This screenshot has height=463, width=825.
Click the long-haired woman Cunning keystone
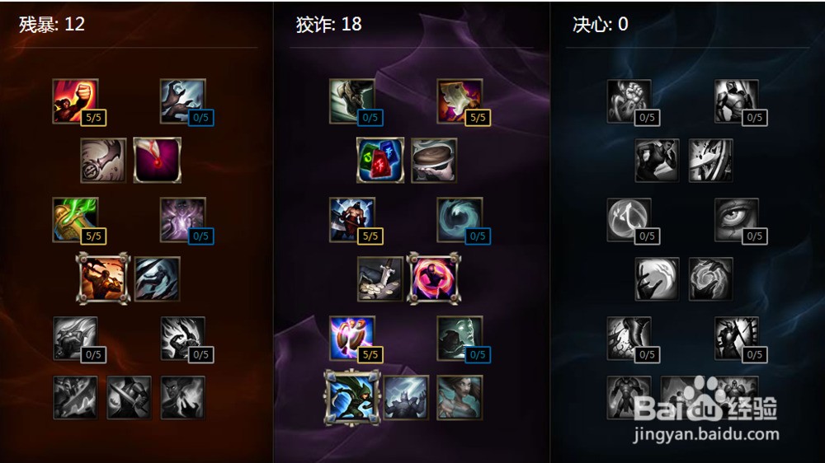tap(460, 397)
